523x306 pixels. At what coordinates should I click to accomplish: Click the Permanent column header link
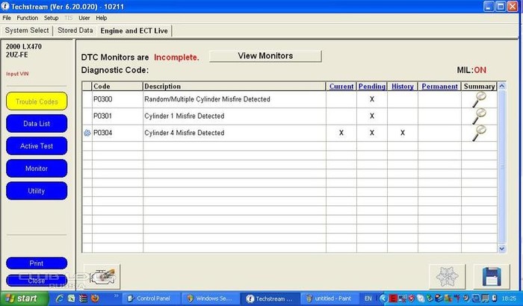439,87
